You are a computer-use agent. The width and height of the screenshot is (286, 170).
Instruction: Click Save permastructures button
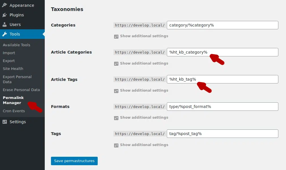click(x=74, y=161)
